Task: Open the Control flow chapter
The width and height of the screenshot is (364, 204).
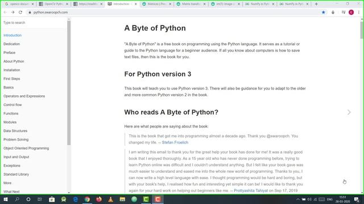Action: click(x=13, y=105)
